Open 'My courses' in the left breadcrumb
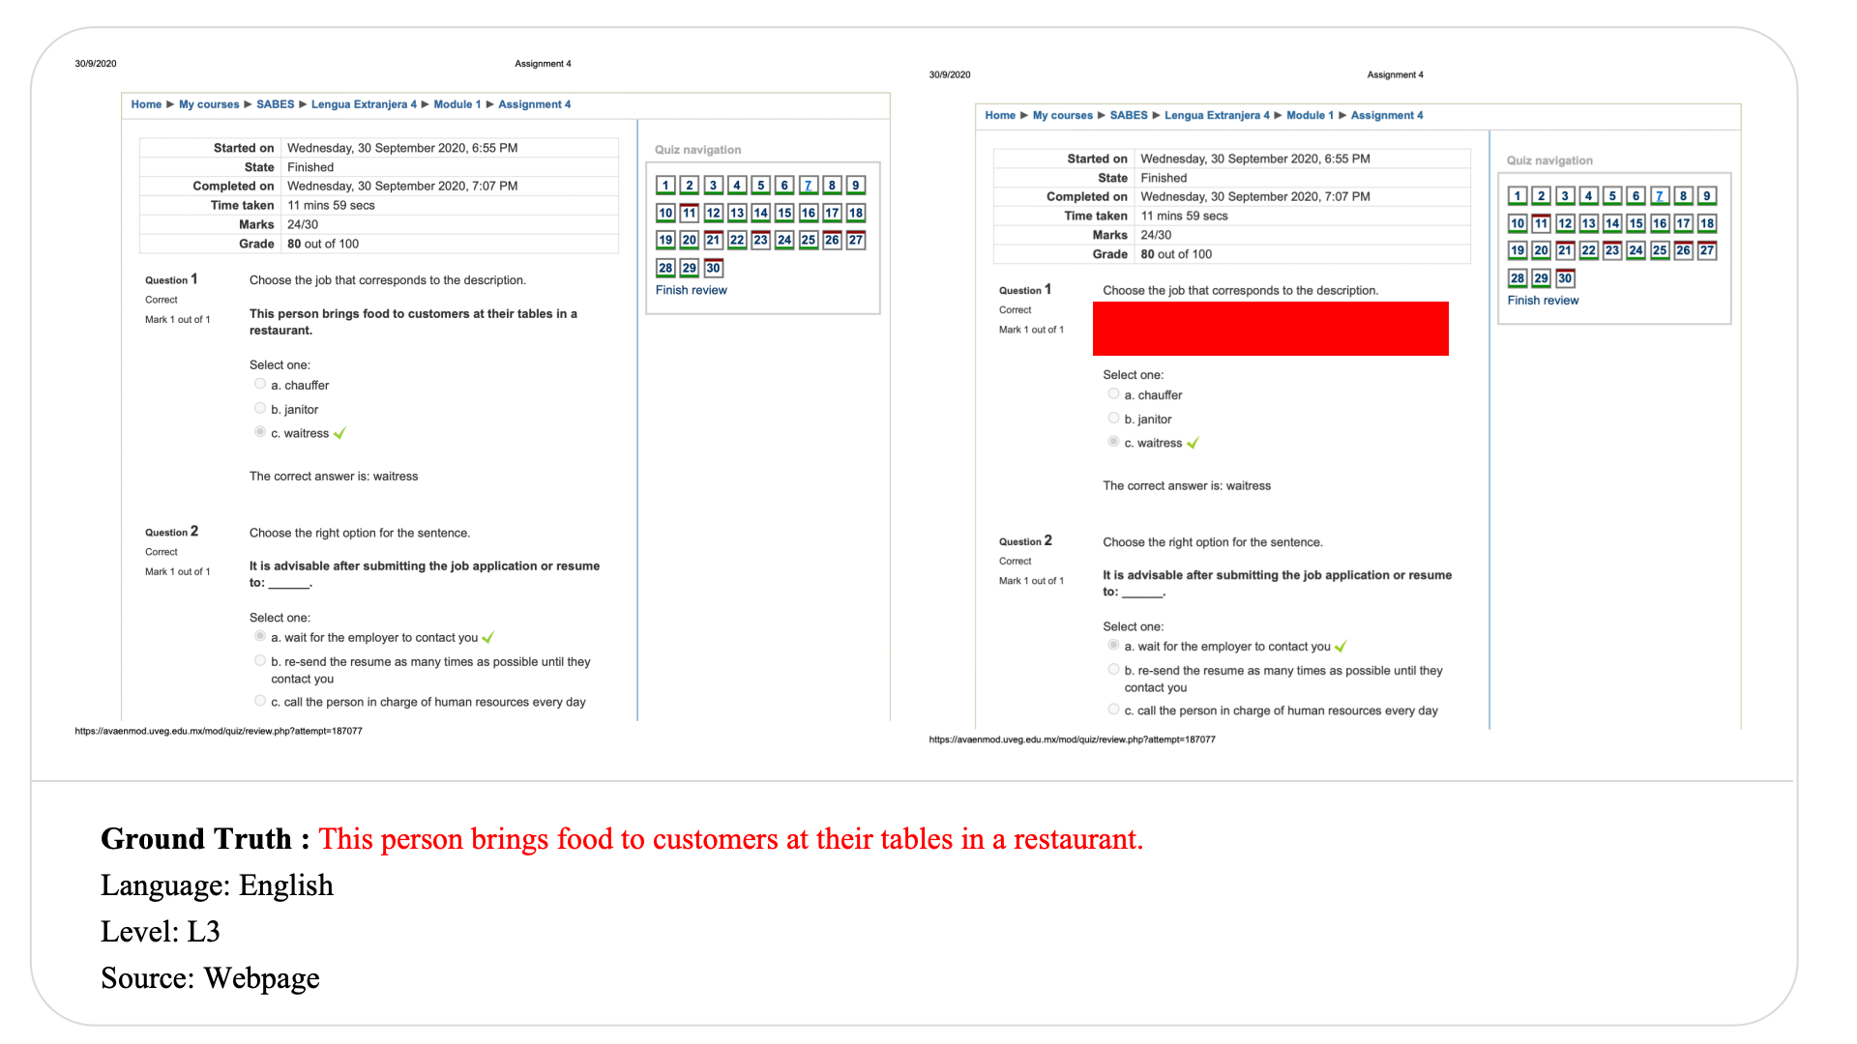The width and height of the screenshot is (1857, 1044). point(209,104)
